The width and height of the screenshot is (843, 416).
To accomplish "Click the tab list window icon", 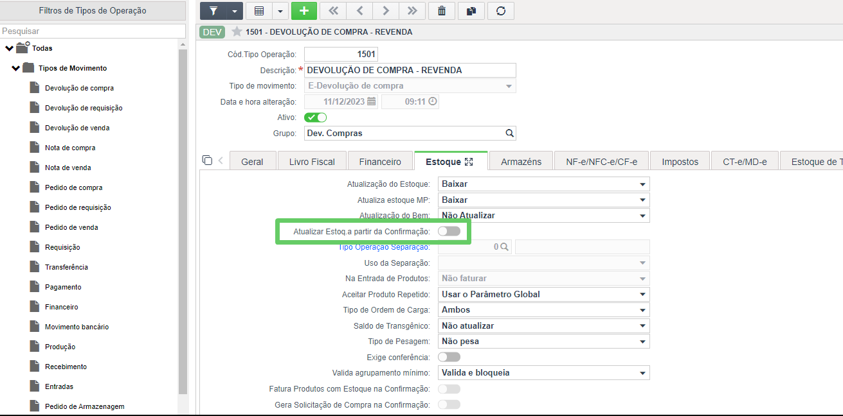I will [x=206, y=160].
